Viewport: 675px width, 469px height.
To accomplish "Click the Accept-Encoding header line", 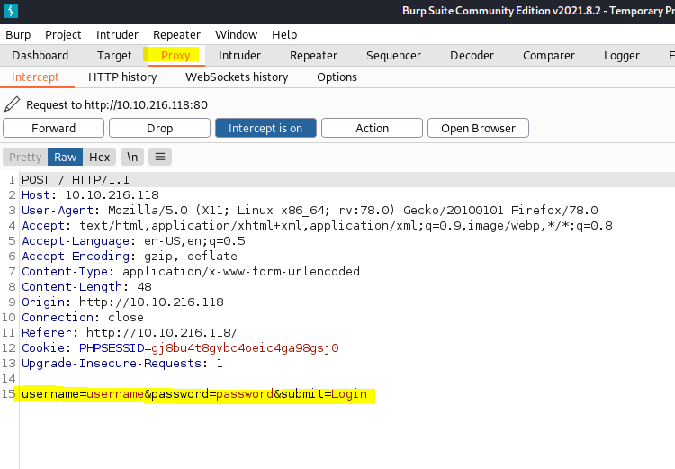I will tap(129, 257).
